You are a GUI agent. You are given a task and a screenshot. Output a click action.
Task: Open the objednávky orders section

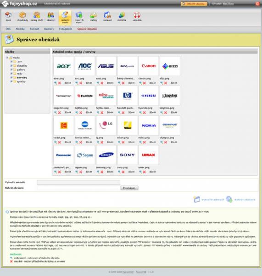(22, 17)
